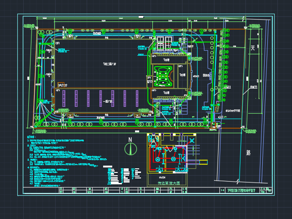This screenshot has height=219, width=292.
Task: Click the white marker on left frame edge
Action: (28, 78)
